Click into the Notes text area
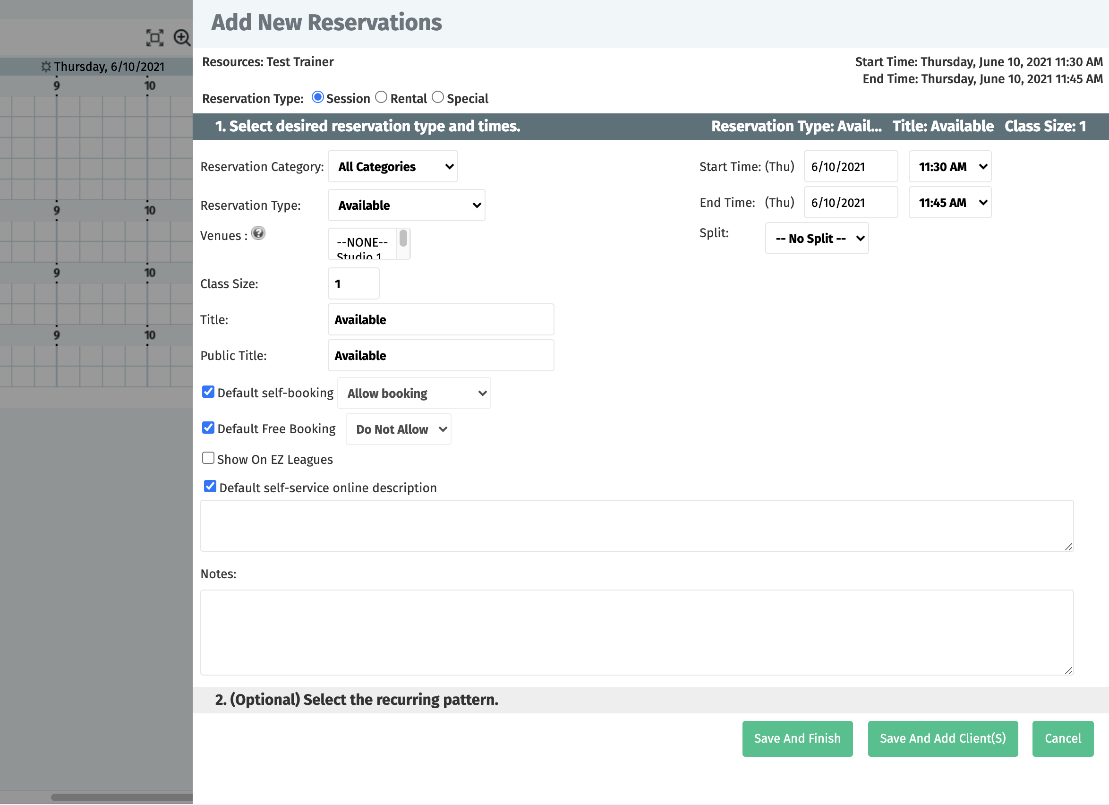 (x=636, y=633)
